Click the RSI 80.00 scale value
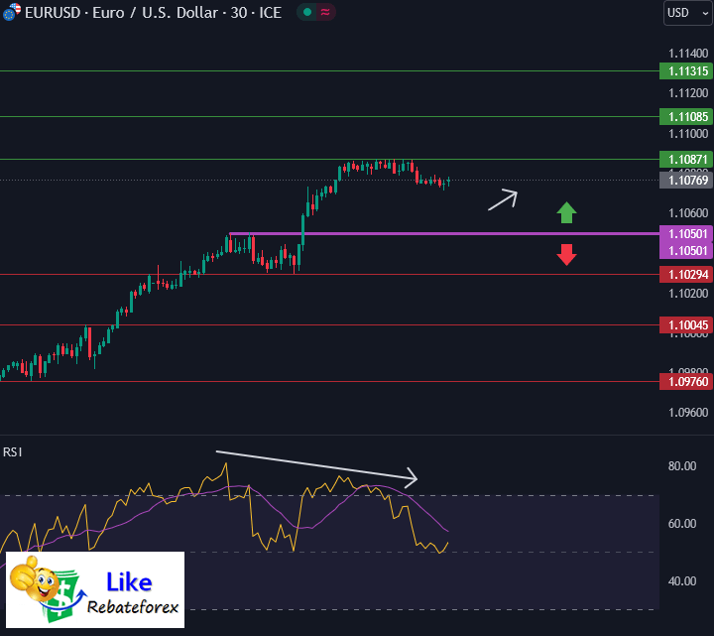Viewport: 714px width, 636px height. click(682, 466)
